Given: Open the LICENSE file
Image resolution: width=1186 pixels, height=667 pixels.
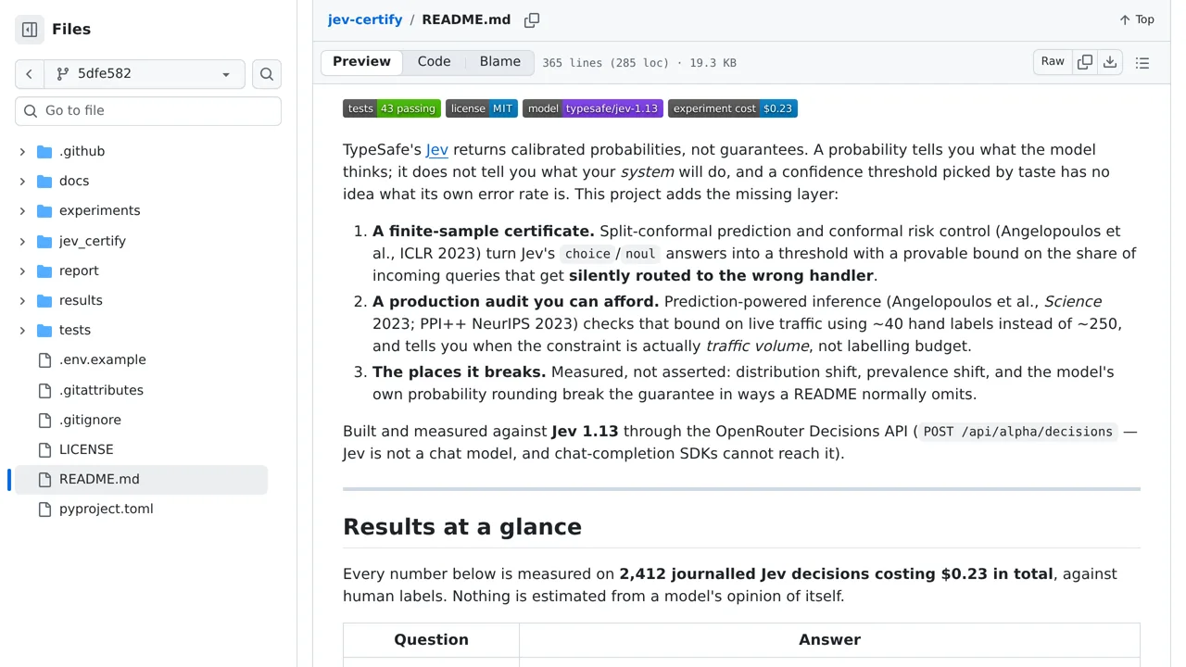Looking at the screenshot, I should pyautogui.click(x=86, y=449).
